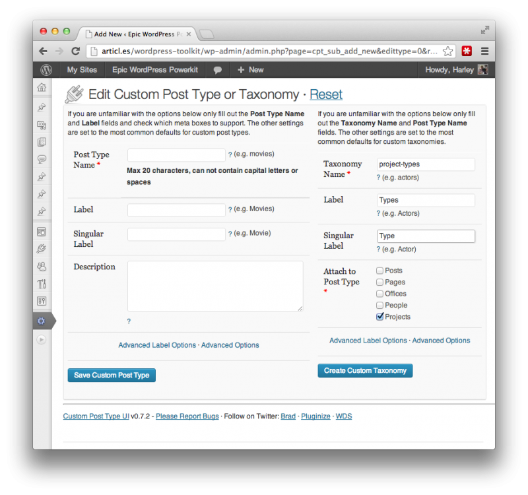528x495 pixels.
Task: Toggle fullscreen using the window expand arrows
Action: click(485, 30)
